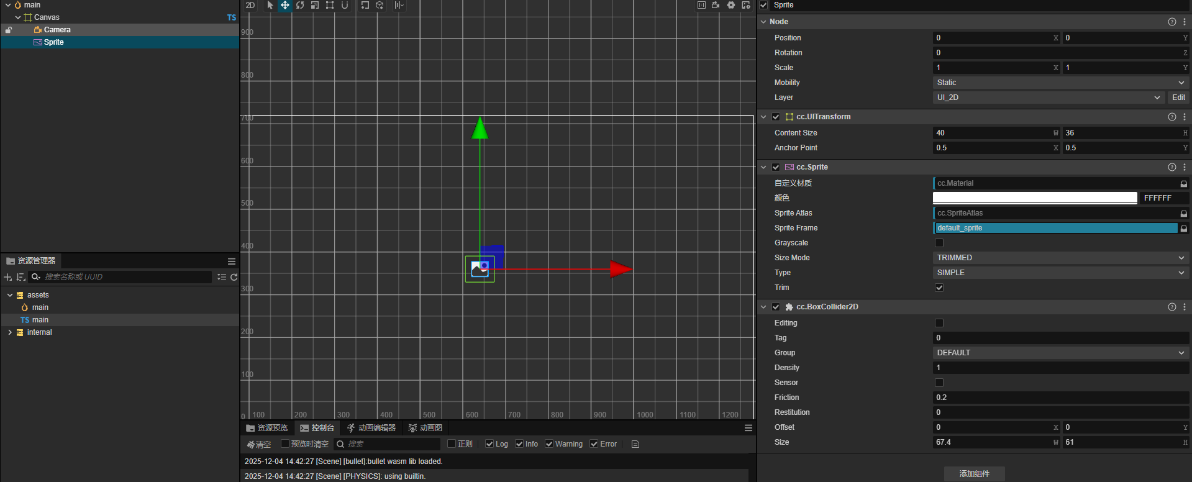This screenshot has width=1192, height=482.
Task: Open scene view settings gear
Action: tap(731, 6)
